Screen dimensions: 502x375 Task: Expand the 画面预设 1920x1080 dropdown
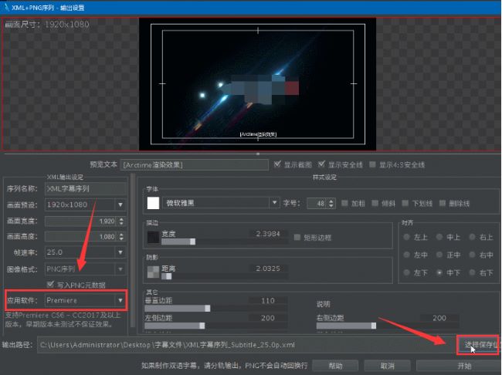85,204
